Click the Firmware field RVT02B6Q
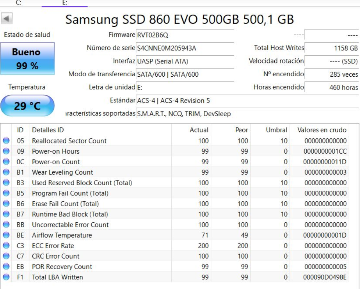 pyautogui.click(x=185, y=35)
